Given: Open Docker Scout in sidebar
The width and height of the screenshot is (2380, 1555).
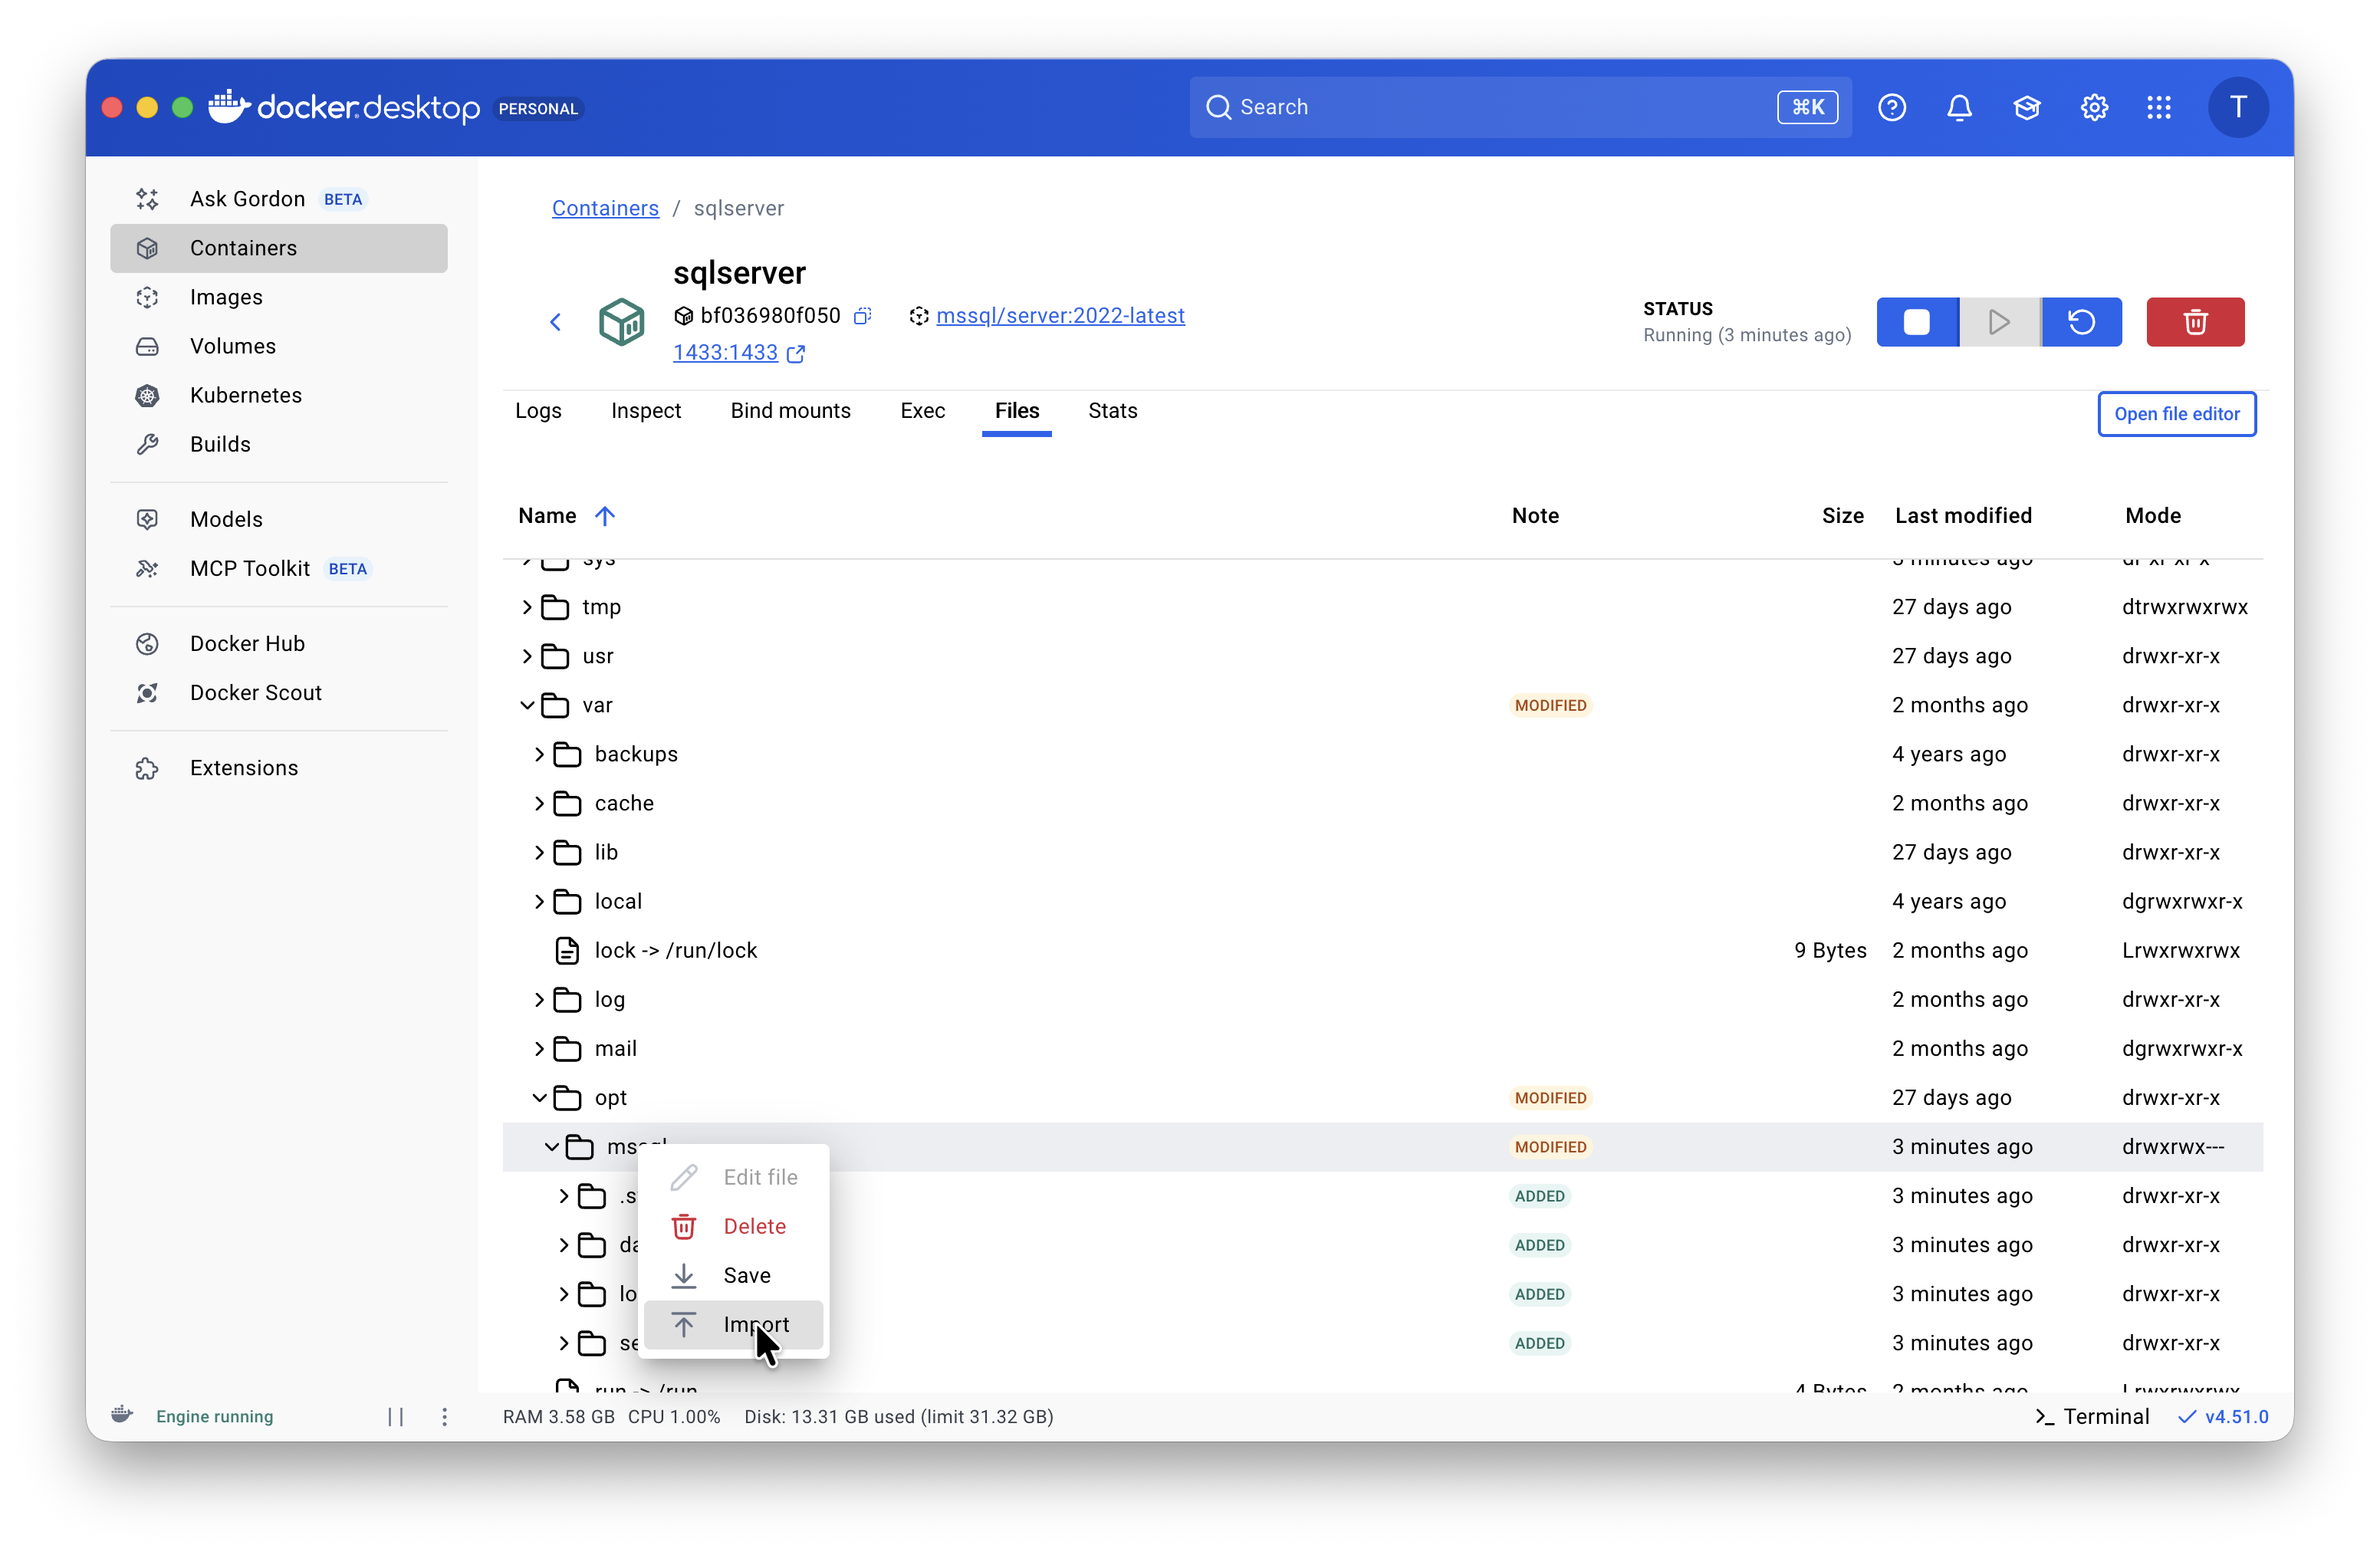Looking at the screenshot, I should coord(278,692).
